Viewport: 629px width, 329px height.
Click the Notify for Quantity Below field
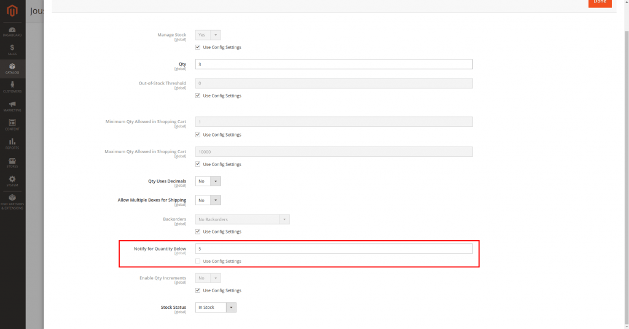pos(334,249)
